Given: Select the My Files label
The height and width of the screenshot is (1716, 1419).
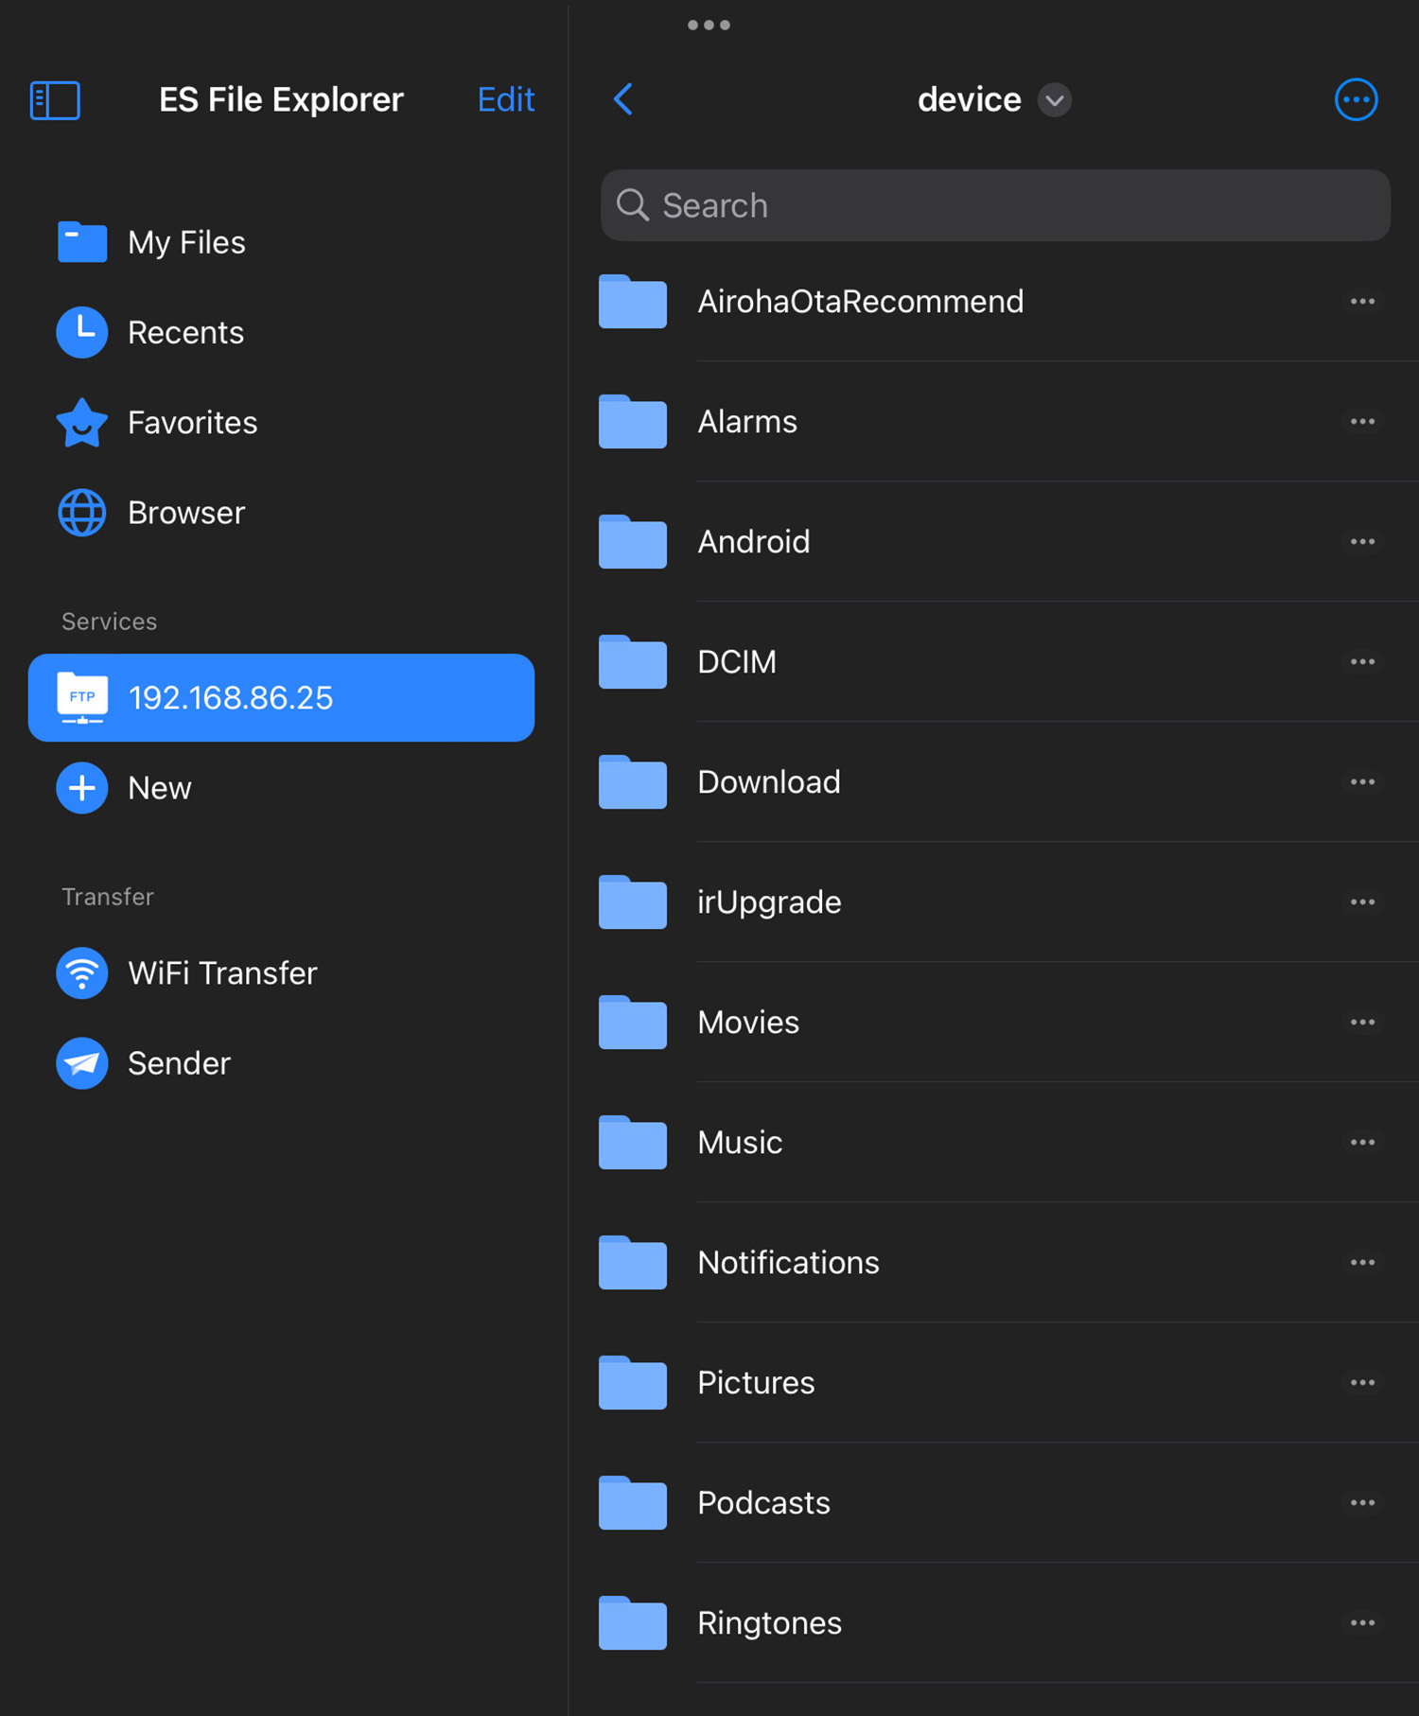Looking at the screenshot, I should click(x=186, y=243).
